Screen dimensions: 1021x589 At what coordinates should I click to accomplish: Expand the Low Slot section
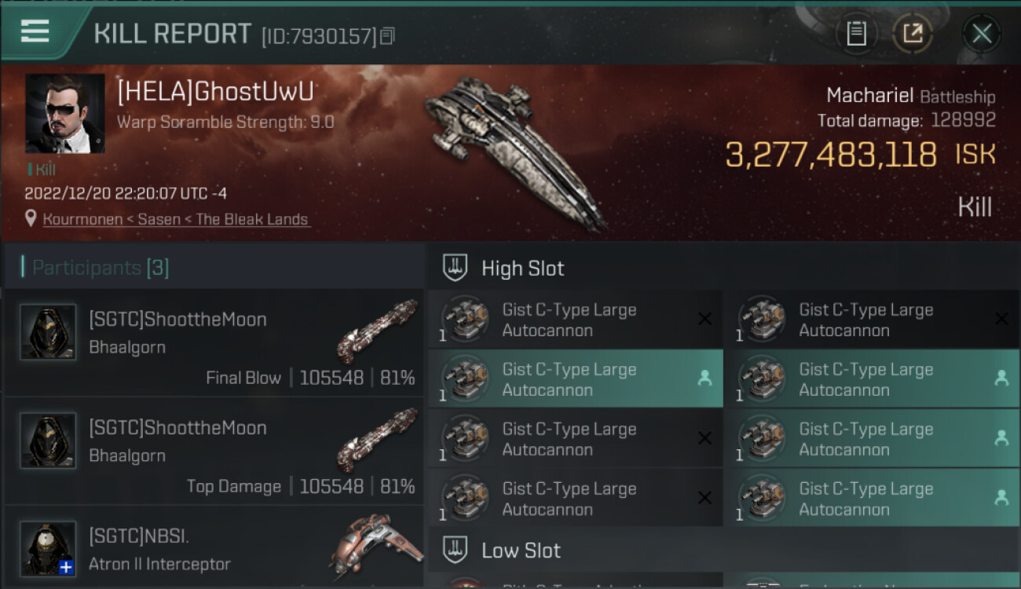(521, 551)
